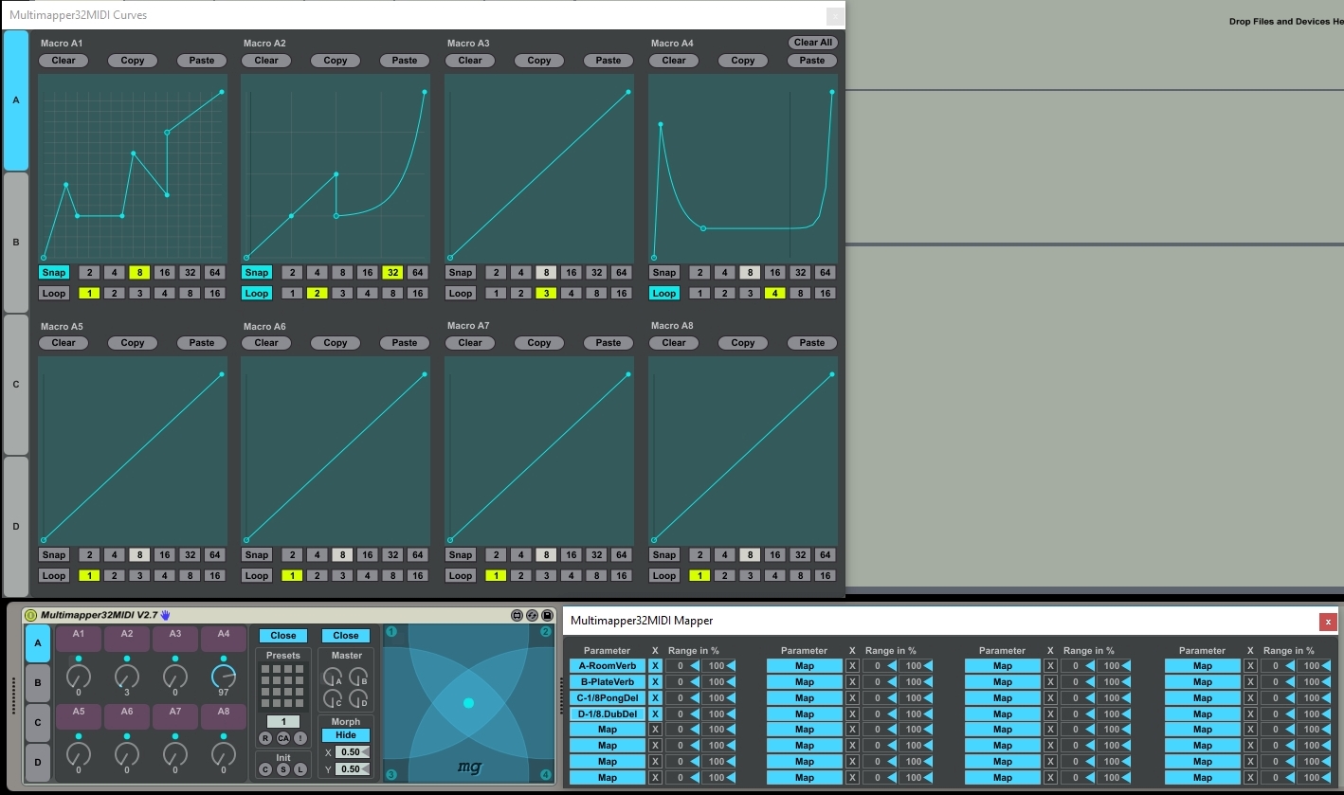1344x795 pixels.
Task: Click the floppy disk save preset icon
Action: pos(547,615)
